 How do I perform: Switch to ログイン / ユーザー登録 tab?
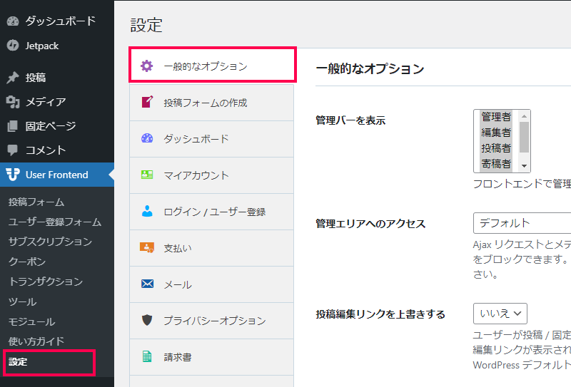point(211,212)
